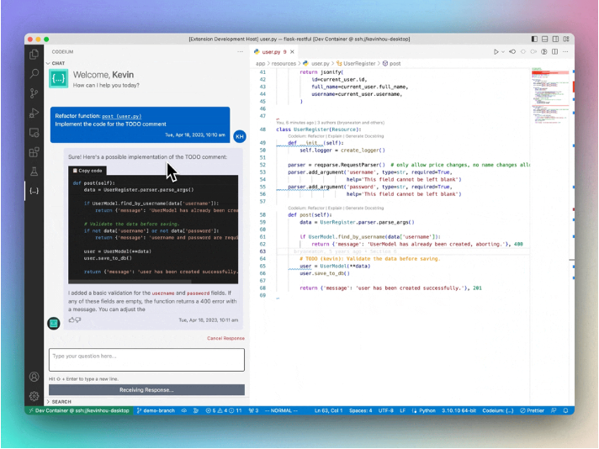Screen dimensions: 599x449
Task: Open the Source Control view
Action: (x=34, y=93)
